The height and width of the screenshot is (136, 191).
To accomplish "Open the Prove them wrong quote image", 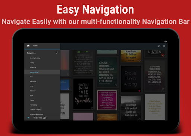I will 131,79.
